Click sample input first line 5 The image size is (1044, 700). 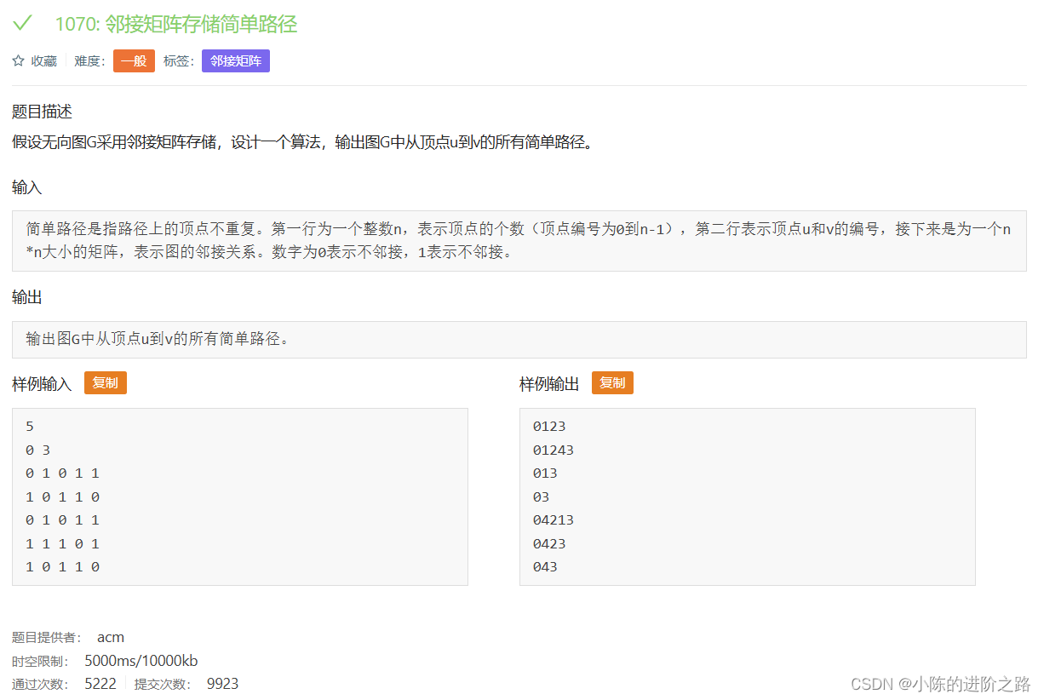pos(30,427)
